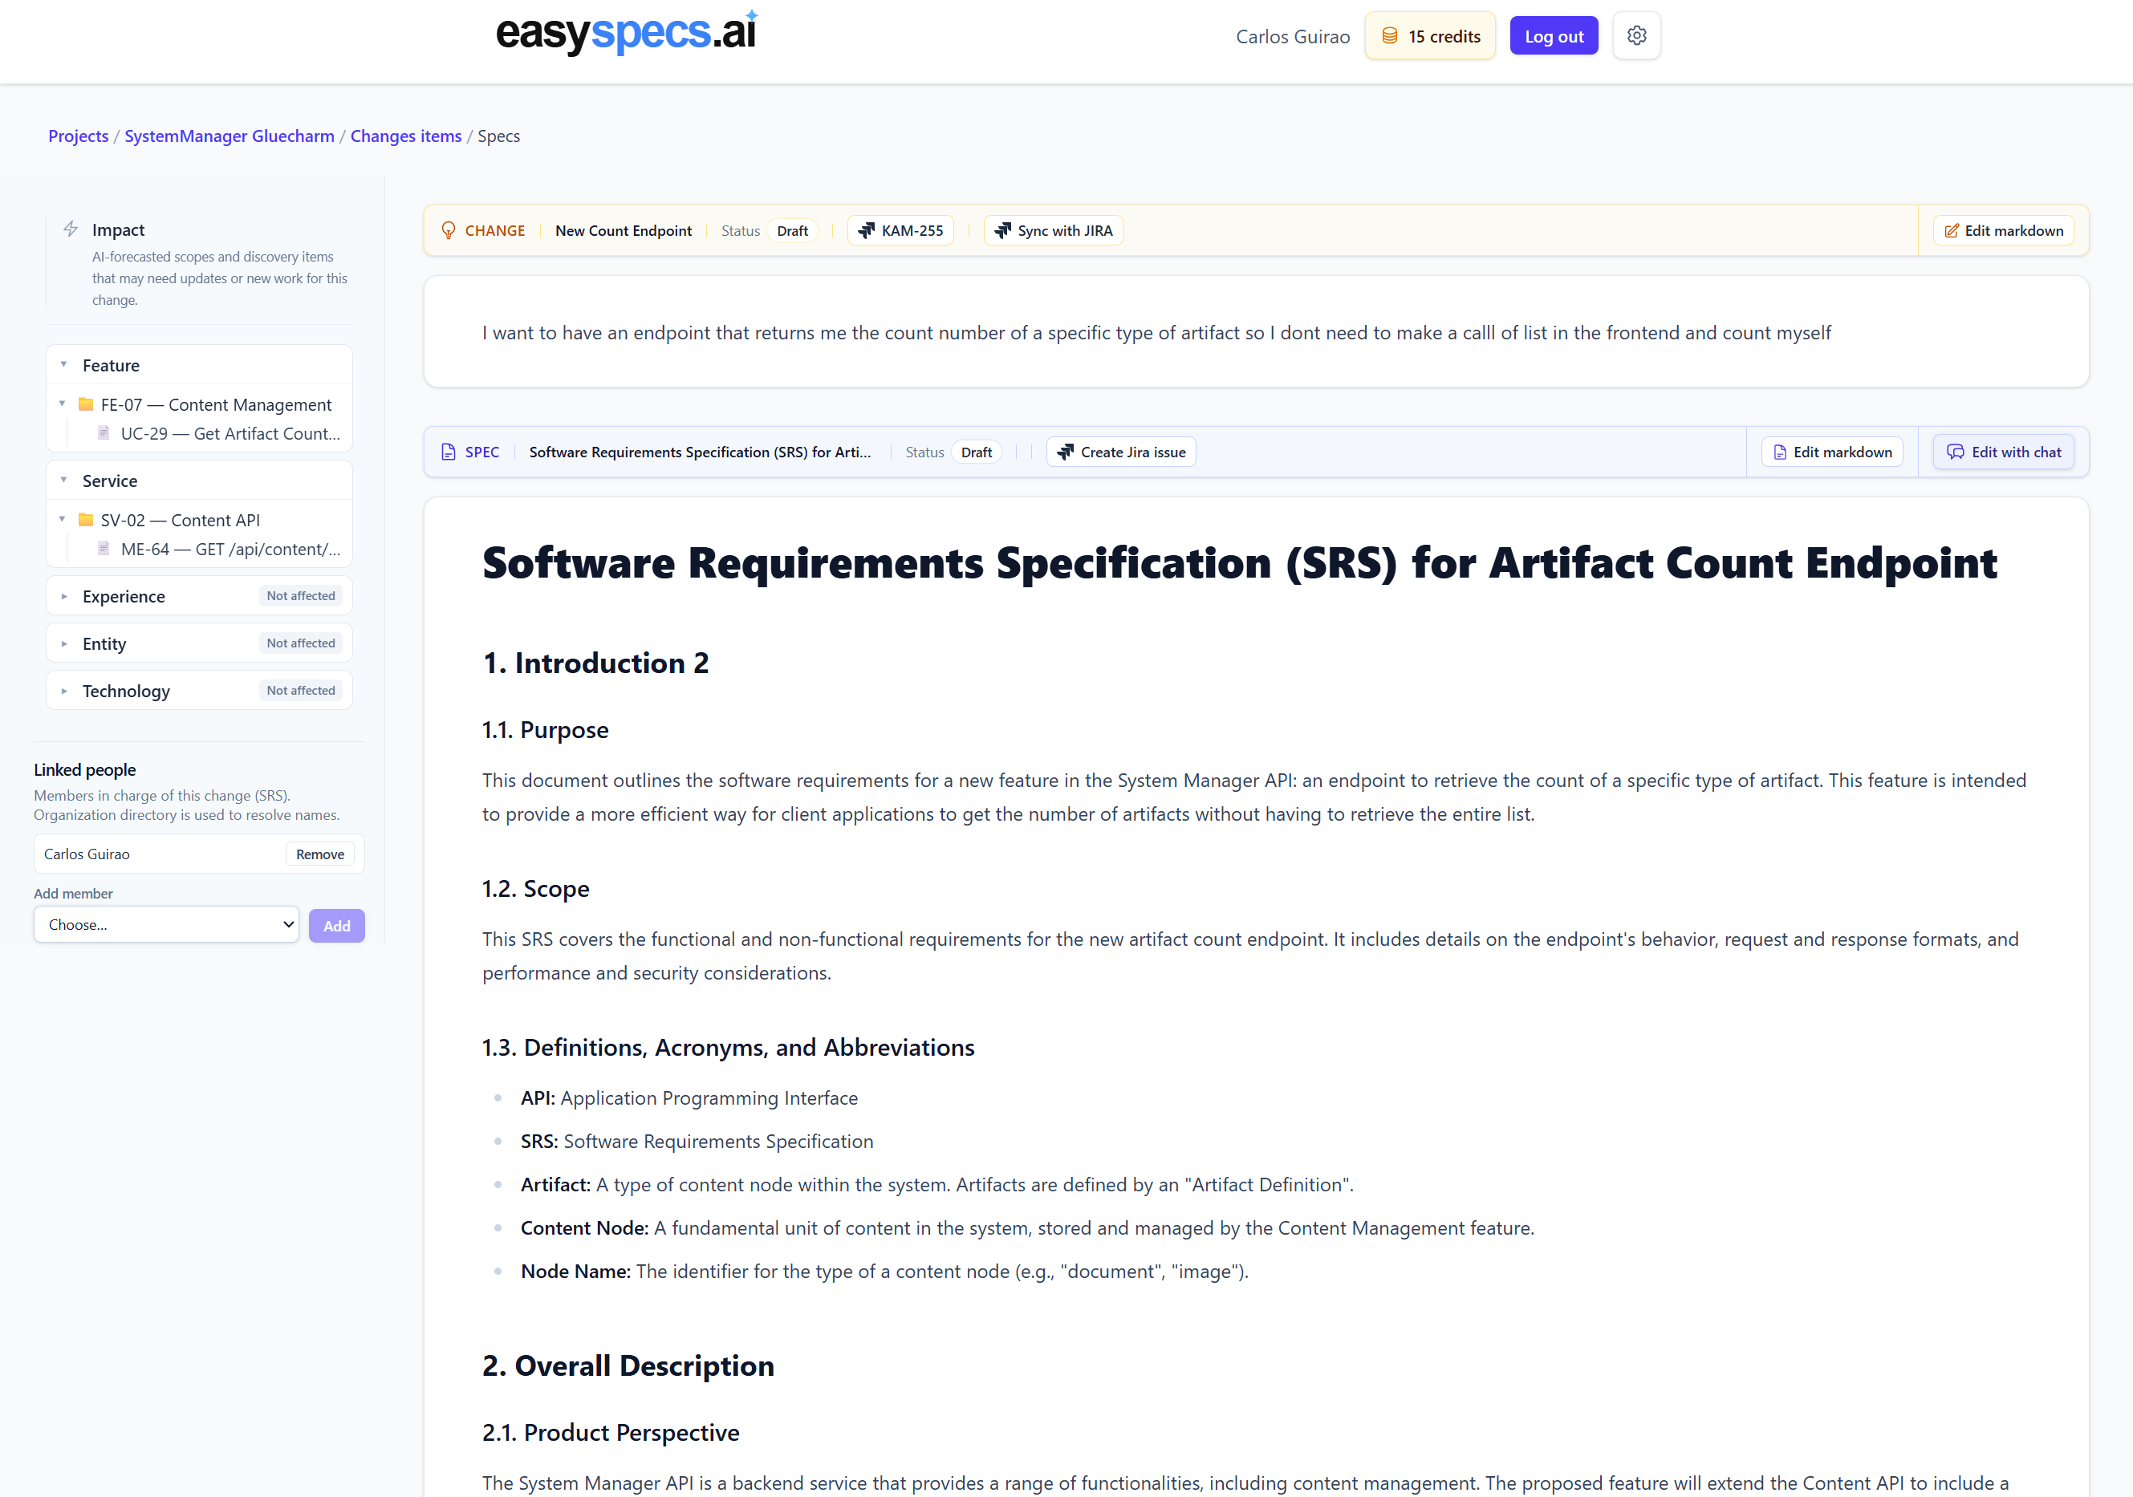The image size is (2133, 1497).
Task: Click the 2.1. Product Perspective heading
Action: (x=611, y=1433)
